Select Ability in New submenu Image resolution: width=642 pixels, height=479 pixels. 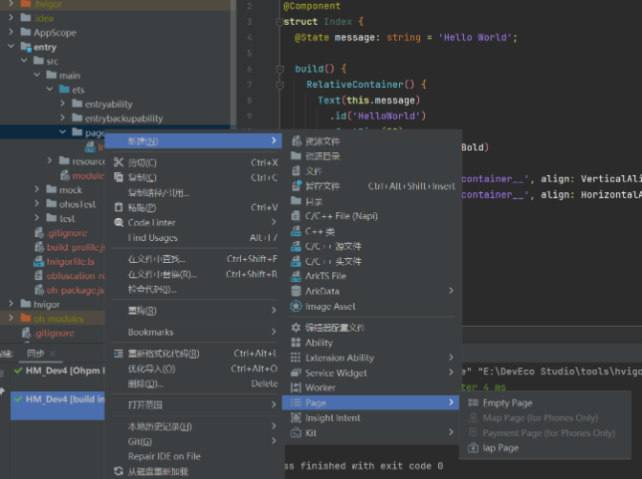(372, 343)
